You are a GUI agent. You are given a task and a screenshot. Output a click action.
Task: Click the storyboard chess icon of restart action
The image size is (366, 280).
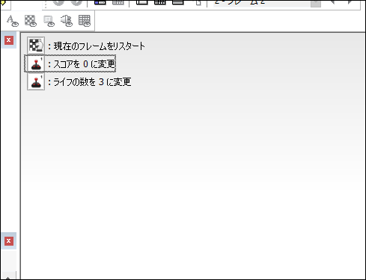[36, 46]
